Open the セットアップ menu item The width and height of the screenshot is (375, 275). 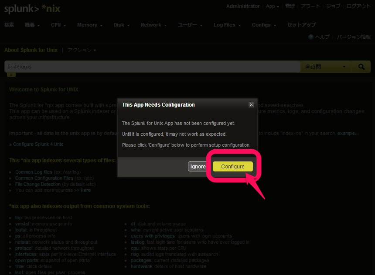(301, 25)
